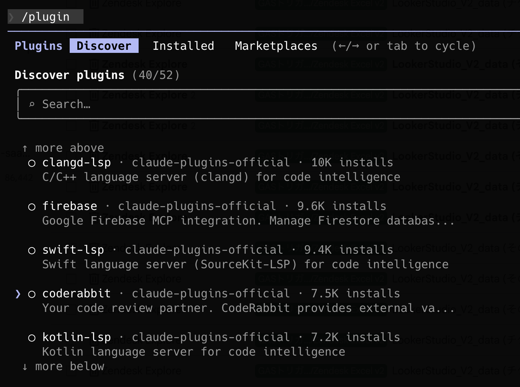This screenshot has height=387, width=520.
Task: Open the firebase plugin entry name
Action: tap(70, 206)
